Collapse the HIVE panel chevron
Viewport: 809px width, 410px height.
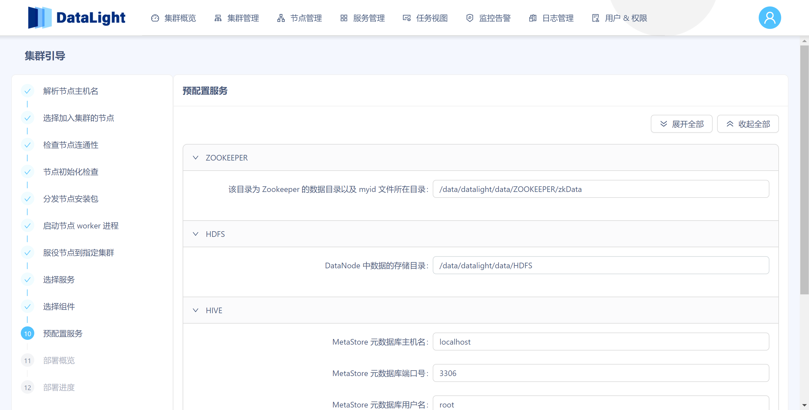tap(195, 311)
